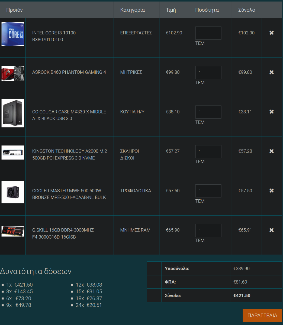Click the €102.90 unit price cell
Viewport: 283px width, 325px height.
174,33
